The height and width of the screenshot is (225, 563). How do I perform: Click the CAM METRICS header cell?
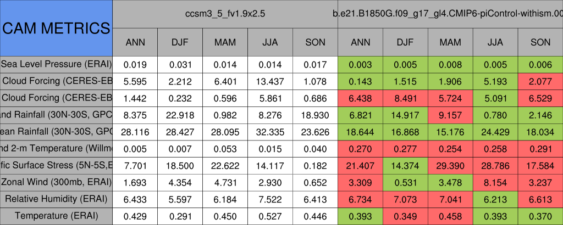click(x=56, y=28)
